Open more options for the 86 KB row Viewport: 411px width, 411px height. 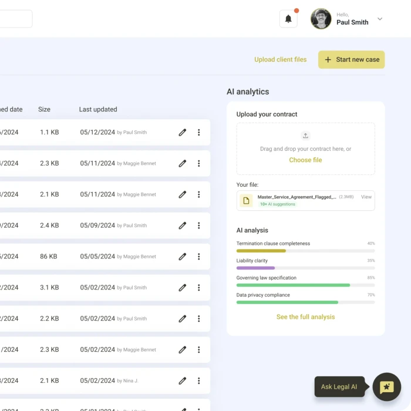[x=198, y=257]
